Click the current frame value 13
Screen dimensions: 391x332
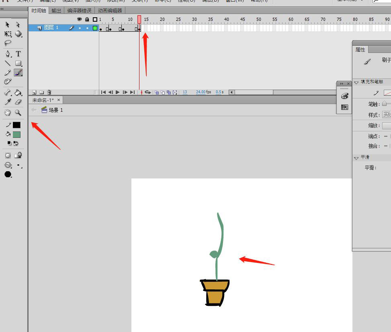(x=185, y=92)
